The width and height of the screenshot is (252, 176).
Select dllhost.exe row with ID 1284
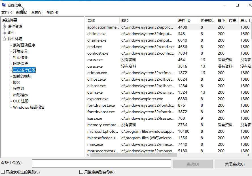[x=169, y=86]
